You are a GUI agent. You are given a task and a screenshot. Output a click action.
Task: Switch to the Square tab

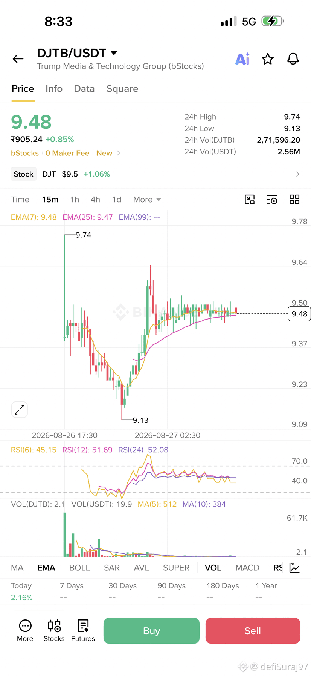pyautogui.click(x=122, y=89)
